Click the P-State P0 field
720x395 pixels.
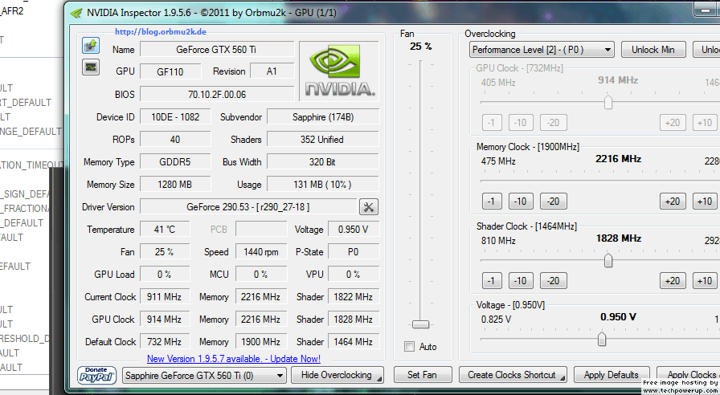354,252
